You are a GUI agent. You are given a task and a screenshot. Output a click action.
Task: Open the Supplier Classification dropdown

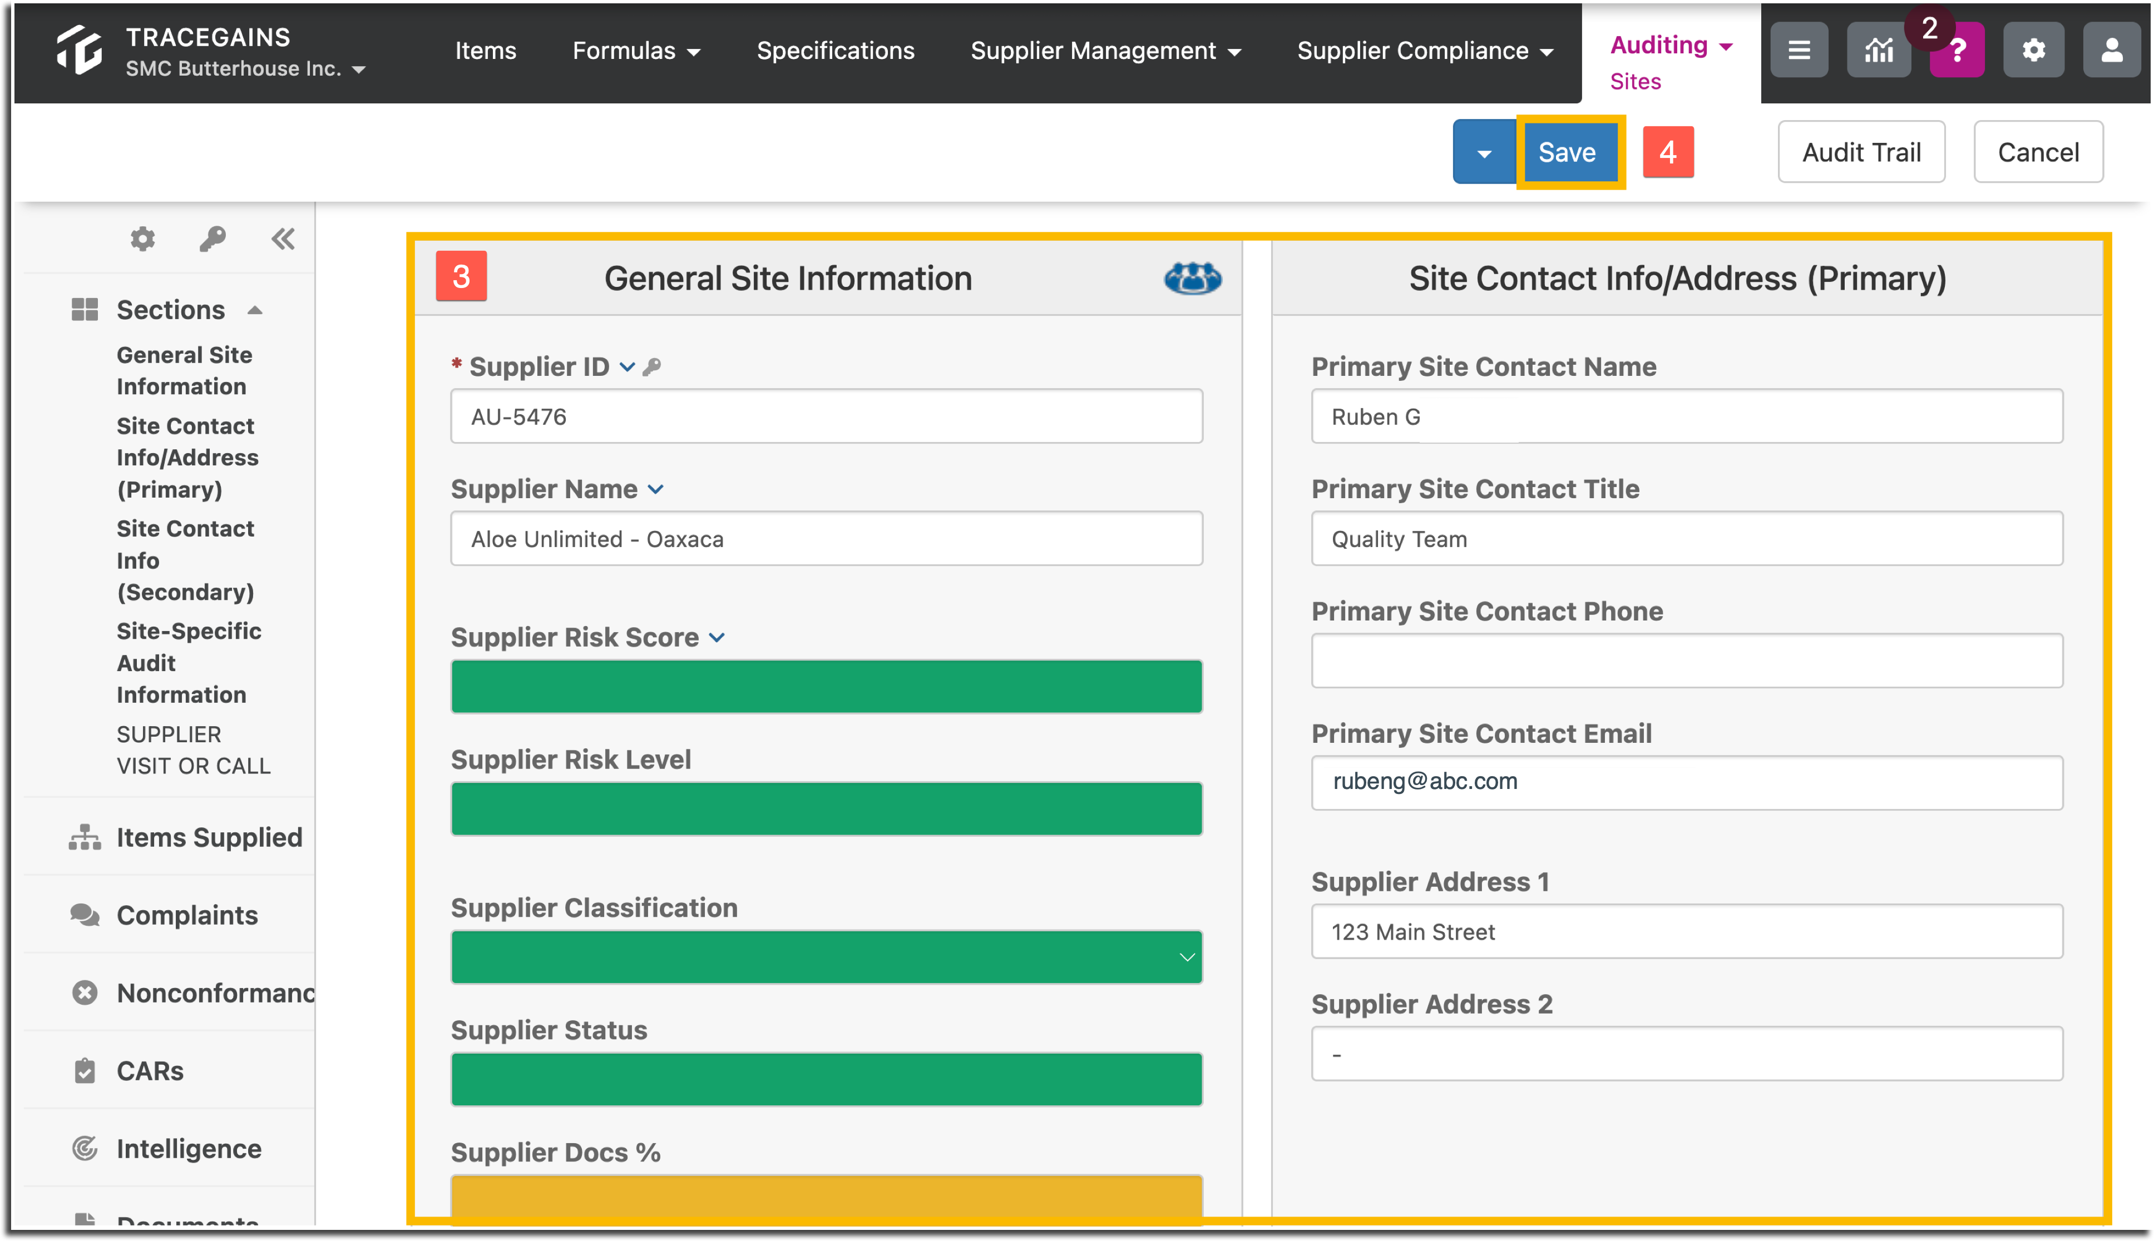[x=826, y=956]
